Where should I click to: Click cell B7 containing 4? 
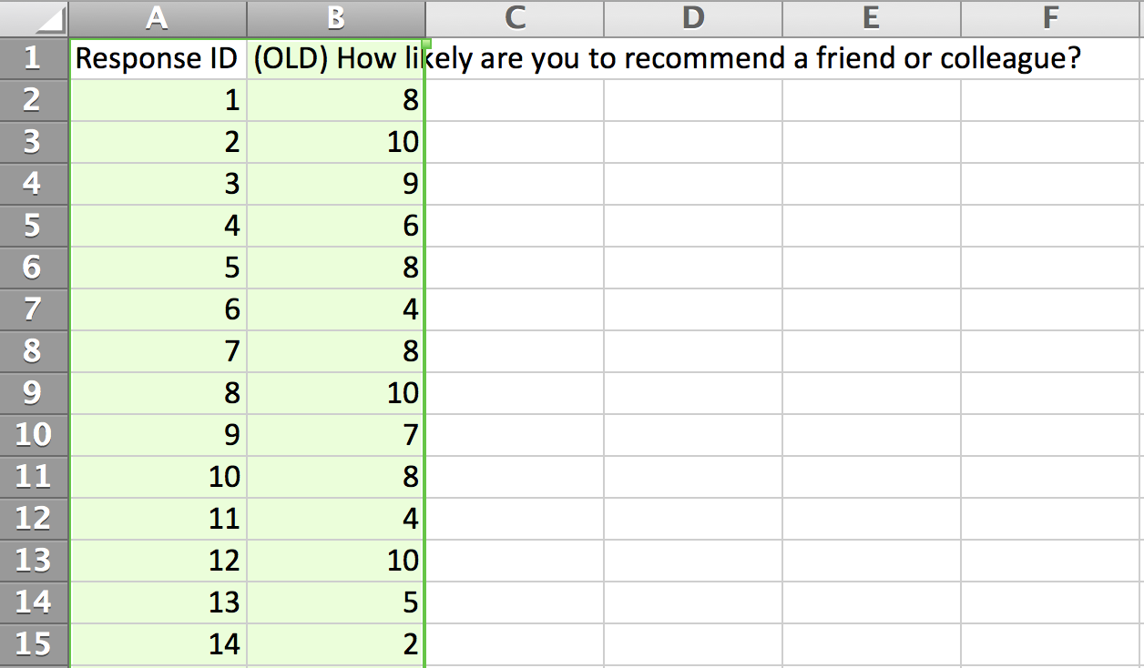click(335, 309)
